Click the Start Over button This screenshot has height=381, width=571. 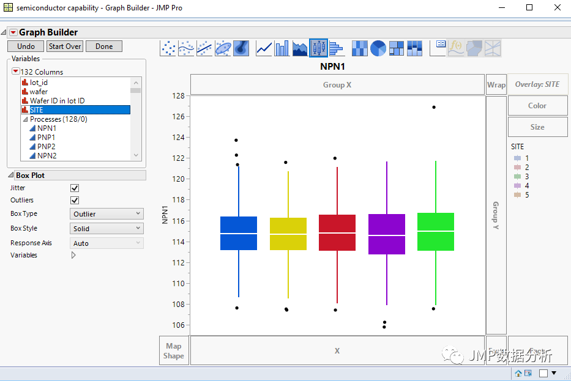(65, 46)
